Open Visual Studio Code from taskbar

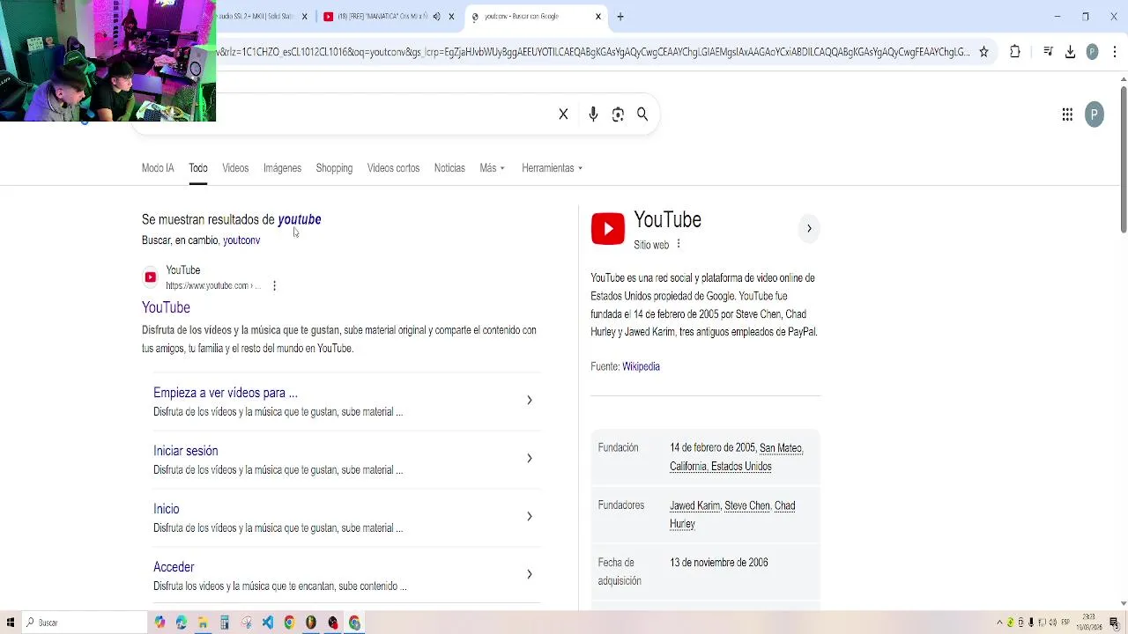click(268, 623)
